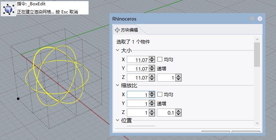Image resolution: width=276 pixels, height=140 pixels.
Task: Select the black point object in viewport
Action: 18,99
